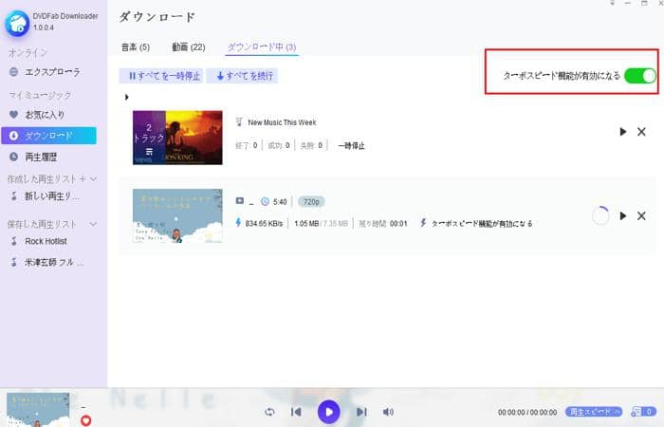Add new playlist with plus icon
664x427 pixels.
coord(83,178)
